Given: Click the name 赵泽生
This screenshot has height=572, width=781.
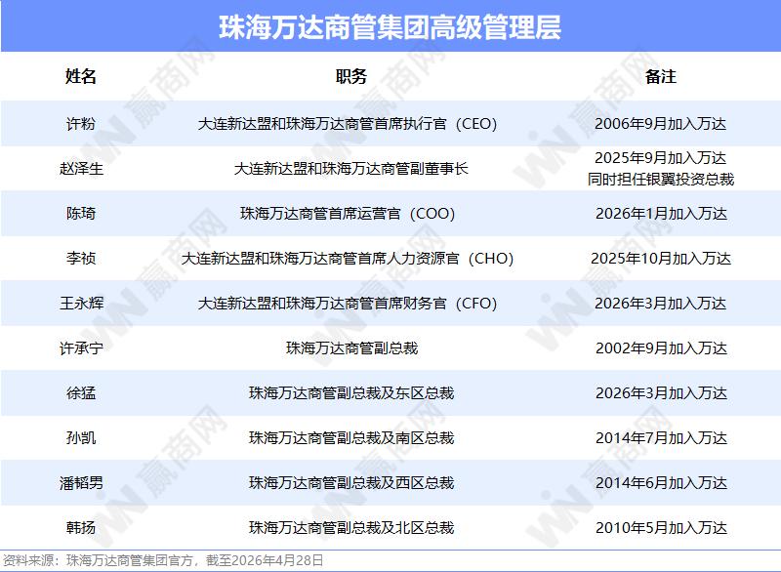Looking at the screenshot, I should point(81,168).
